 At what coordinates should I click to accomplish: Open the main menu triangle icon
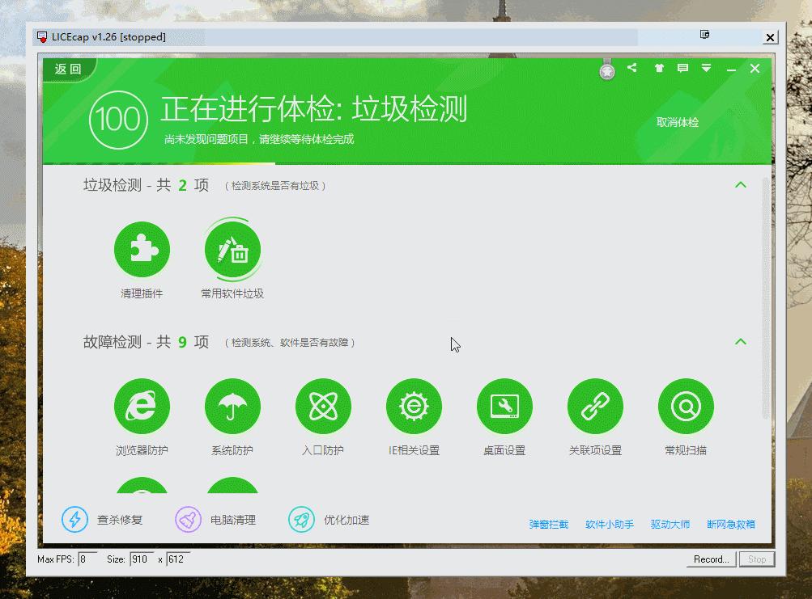click(707, 68)
